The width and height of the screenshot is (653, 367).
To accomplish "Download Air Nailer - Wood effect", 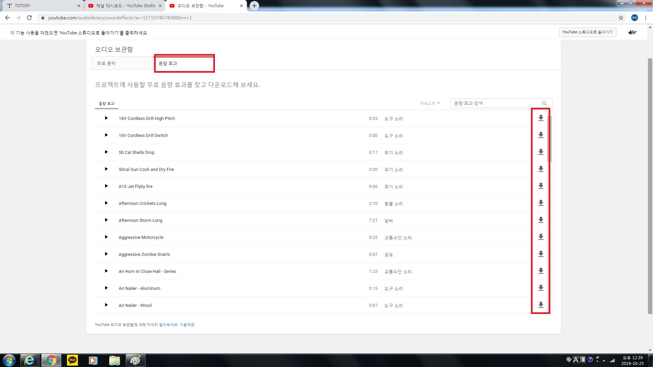I will (541, 305).
